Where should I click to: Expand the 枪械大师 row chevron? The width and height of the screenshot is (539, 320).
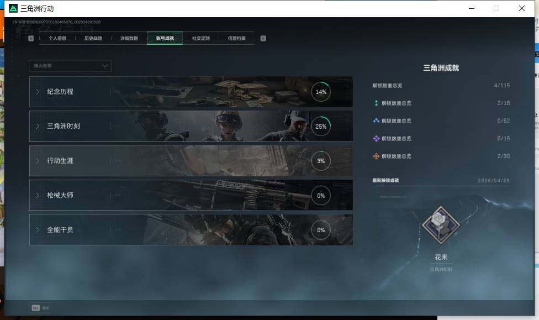pyautogui.click(x=38, y=195)
